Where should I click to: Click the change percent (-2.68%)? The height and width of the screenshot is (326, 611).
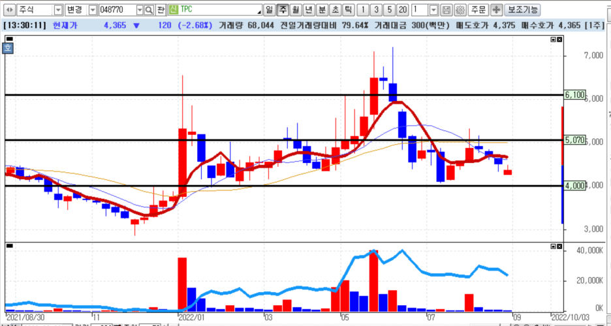195,25
